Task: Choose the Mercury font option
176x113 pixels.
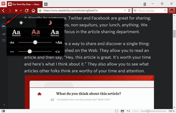Action: [55, 33]
